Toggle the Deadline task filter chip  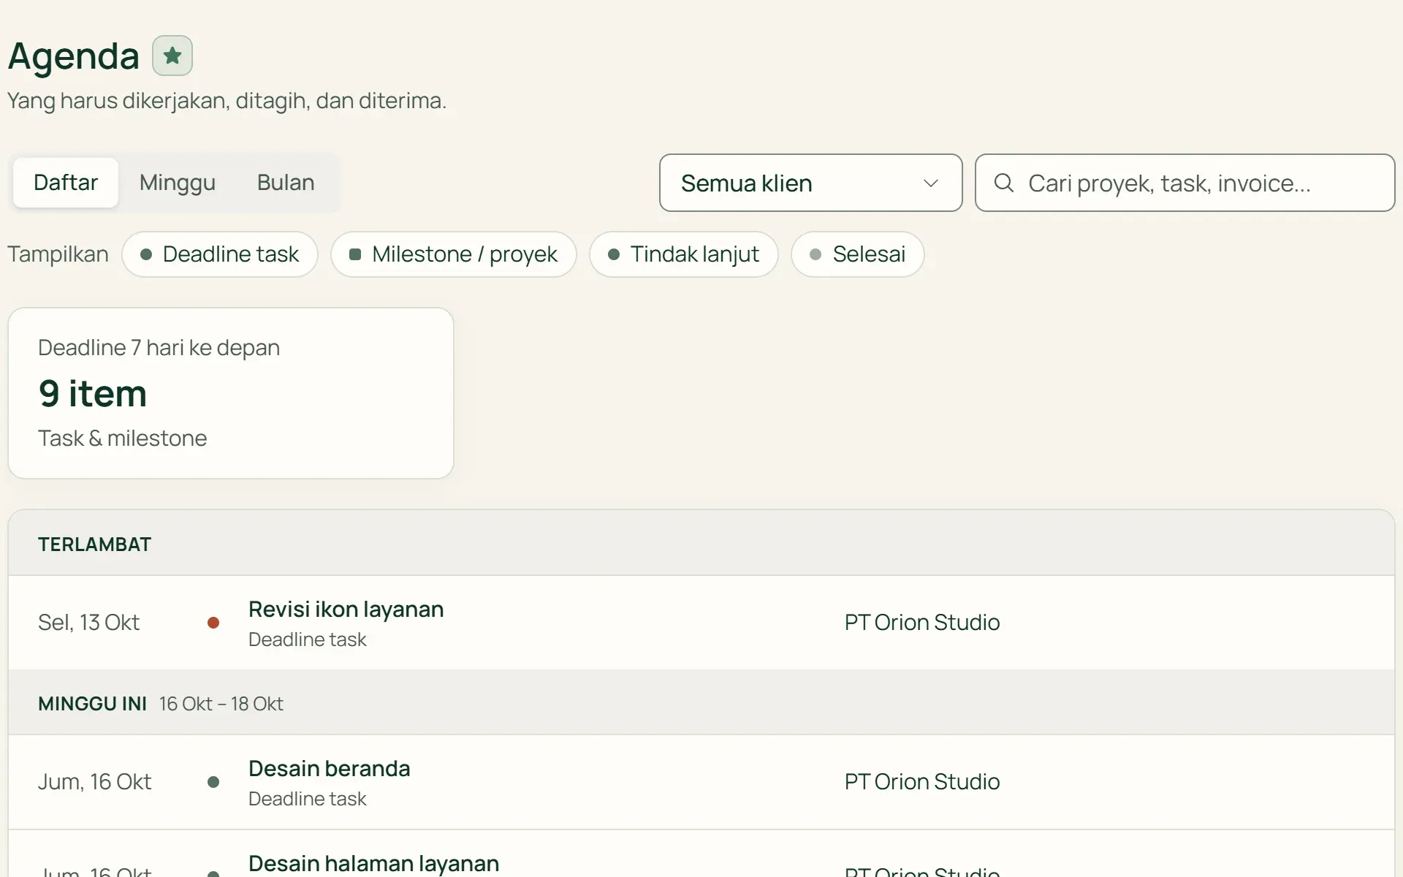pyautogui.click(x=220, y=254)
